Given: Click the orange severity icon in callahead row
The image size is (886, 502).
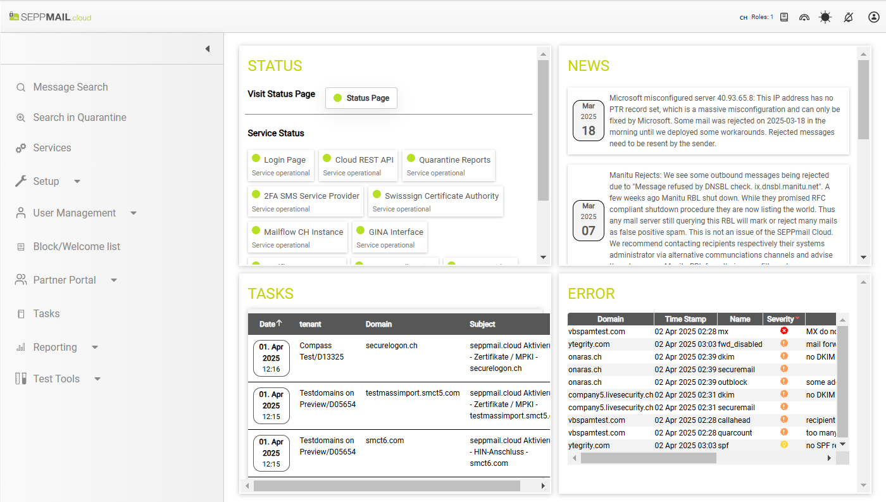Looking at the screenshot, I should [784, 420].
